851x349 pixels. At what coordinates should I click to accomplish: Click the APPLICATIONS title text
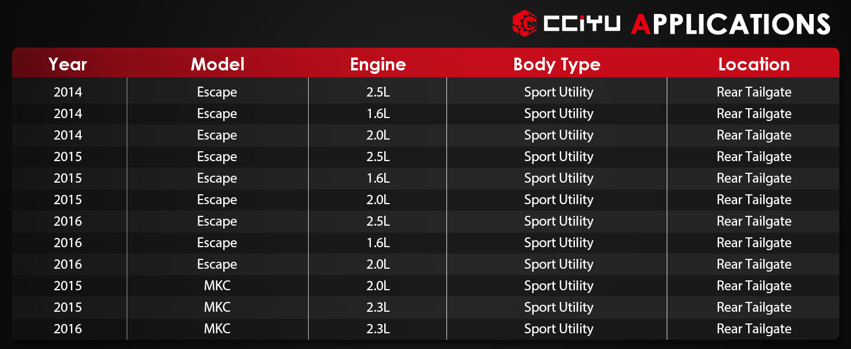[x=731, y=24]
